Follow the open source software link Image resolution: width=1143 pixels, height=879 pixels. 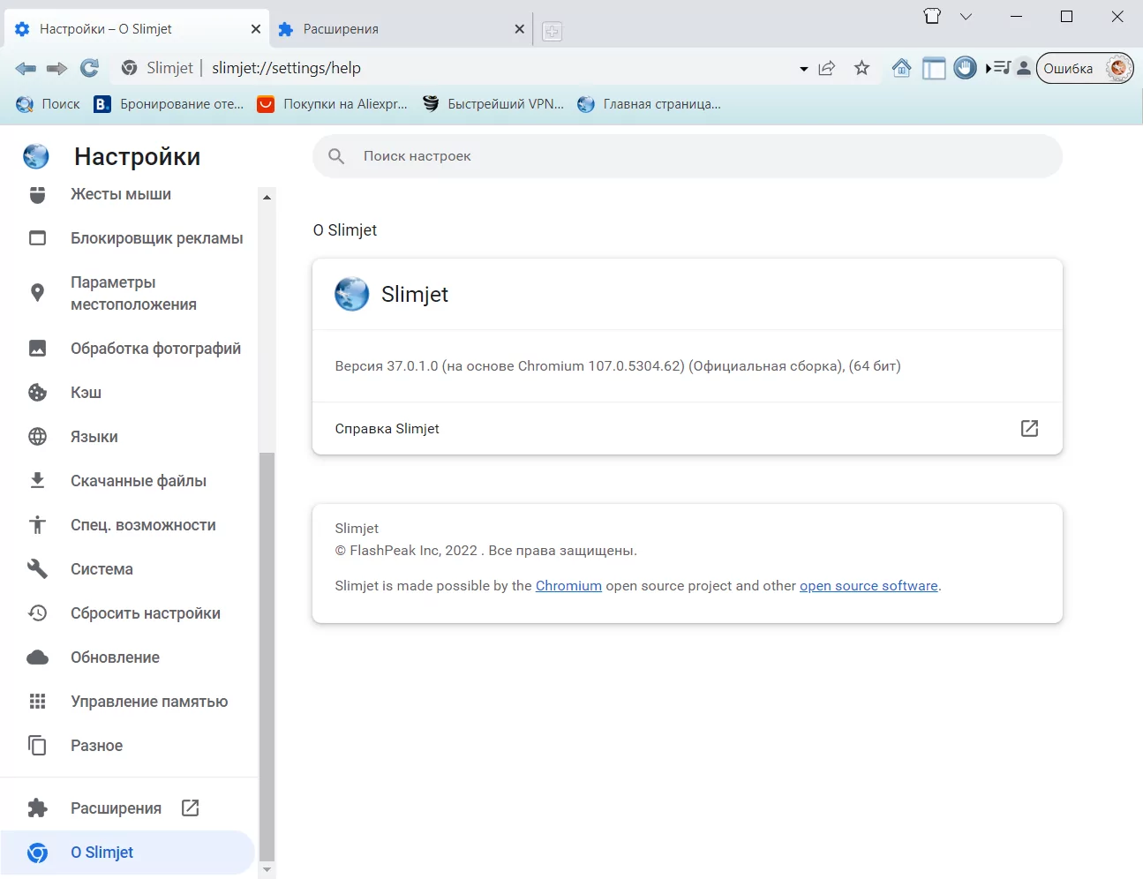pos(869,586)
